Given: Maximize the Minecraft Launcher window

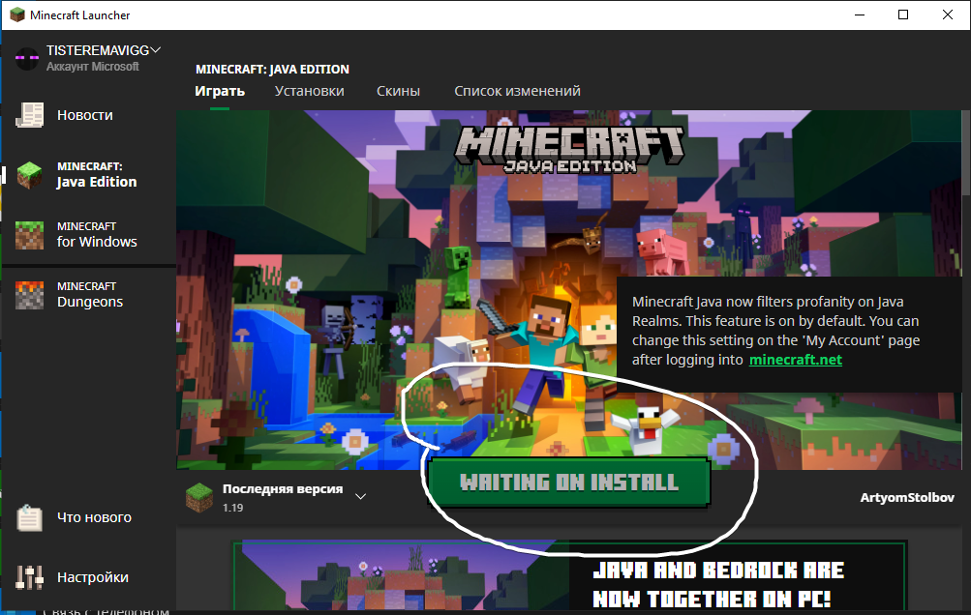Looking at the screenshot, I should click(x=903, y=15).
